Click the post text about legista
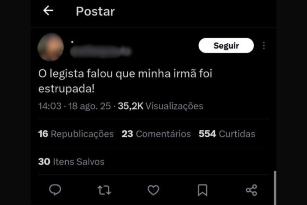This screenshot has height=205, width=307. pyautogui.click(x=125, y=81)
